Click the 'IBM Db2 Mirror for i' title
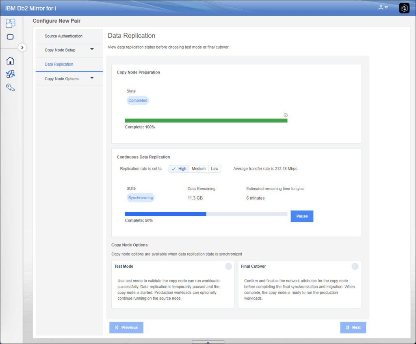The width and height of the screenshot is (416, 344). pyautogui.click(x=30, y=8)
